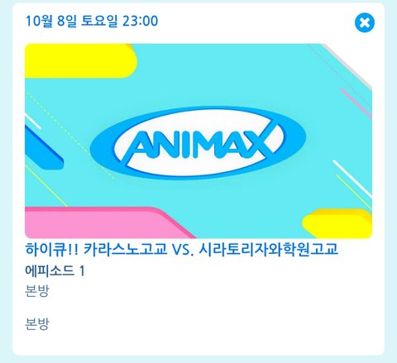Click the white diagonal lines on banner right
397x363 pixels.
[x=352, y=179]
